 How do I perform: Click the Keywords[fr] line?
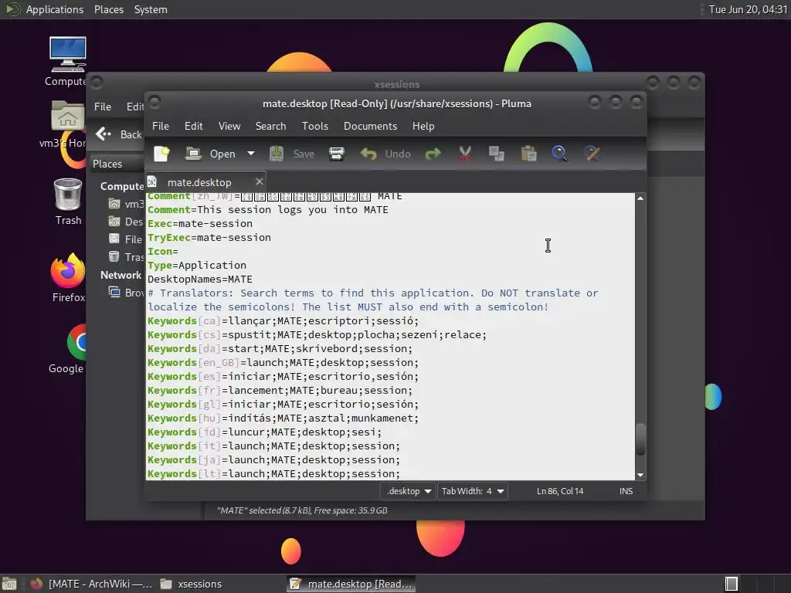click(280, 390)
